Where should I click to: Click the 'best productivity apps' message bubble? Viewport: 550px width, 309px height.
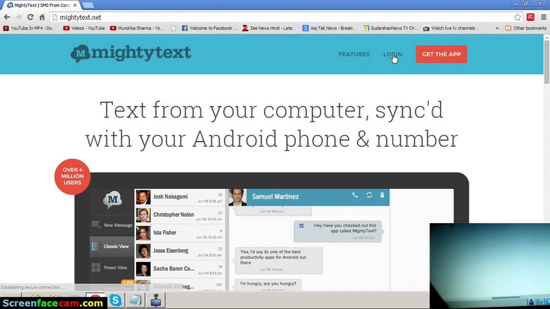[279, 261]
